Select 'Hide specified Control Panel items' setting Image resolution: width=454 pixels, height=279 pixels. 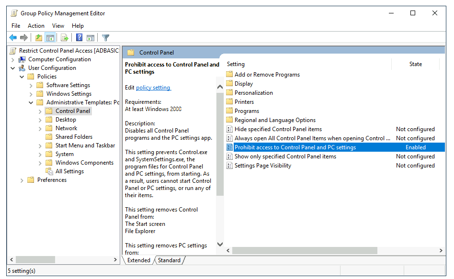pos(278,129)
